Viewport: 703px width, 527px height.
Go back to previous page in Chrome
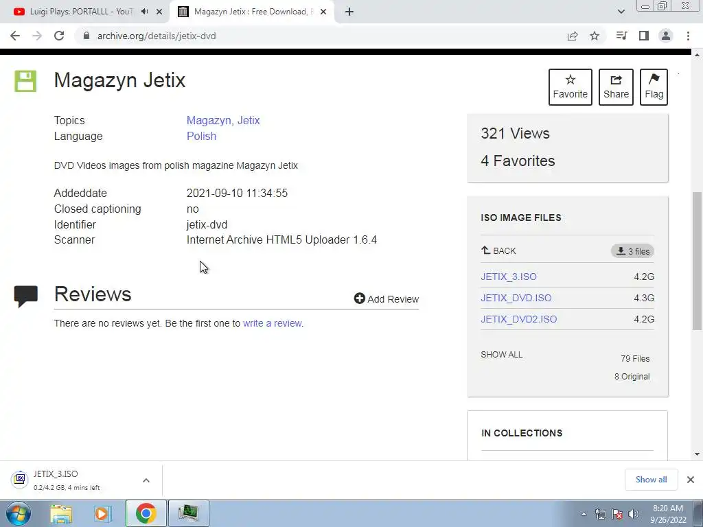coord(15,36)
